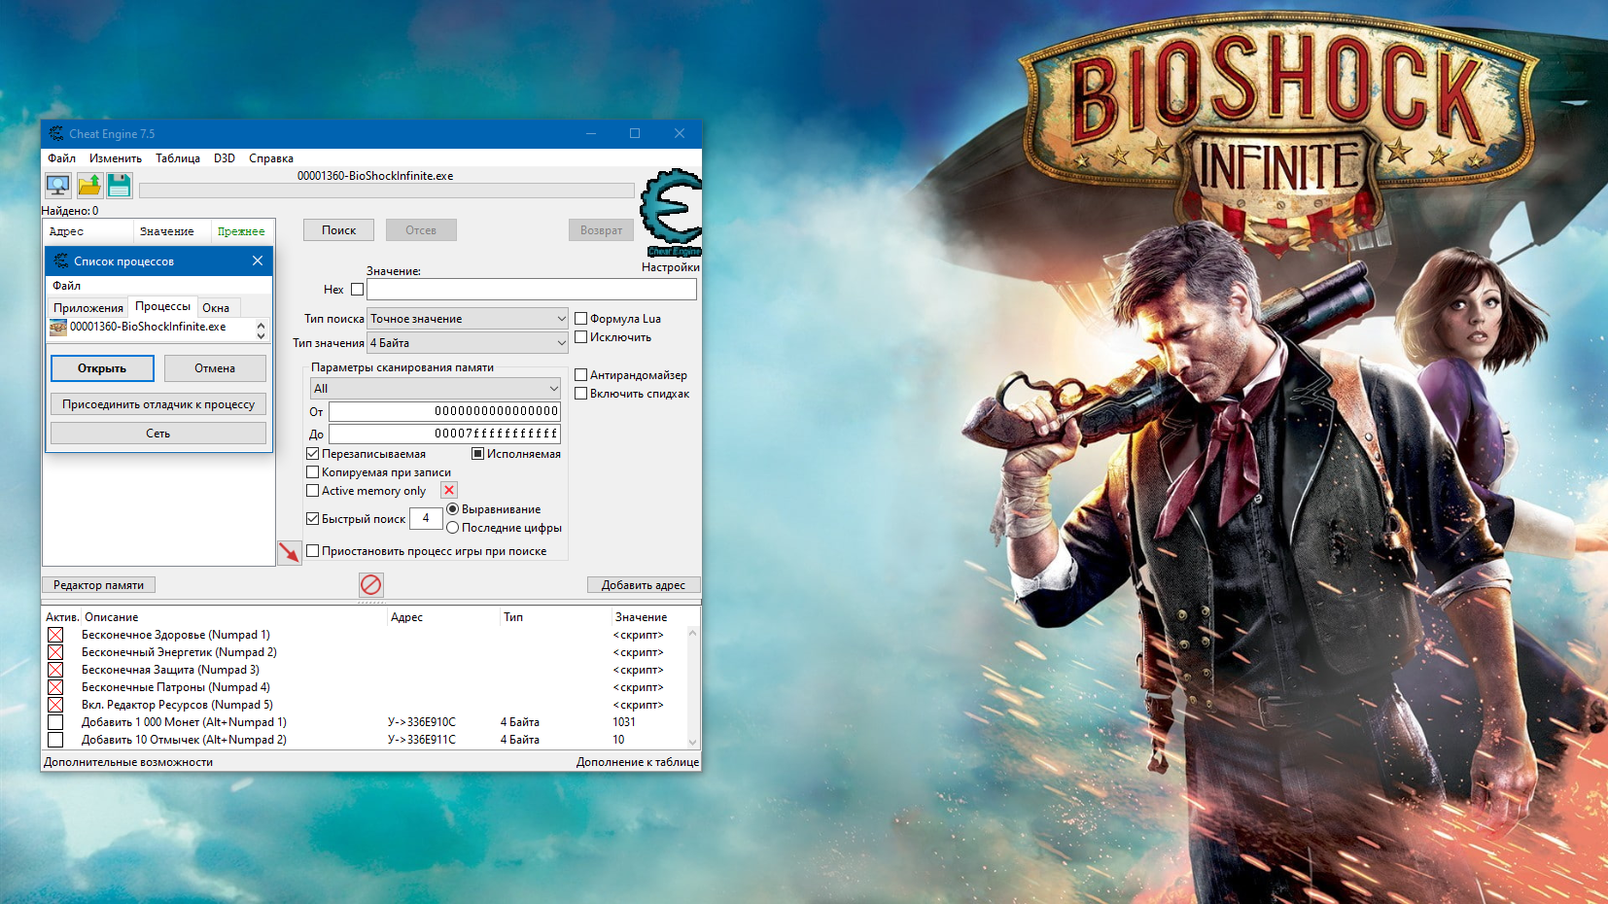Click Дополнительные возможности in status bar

coord(128,762)
